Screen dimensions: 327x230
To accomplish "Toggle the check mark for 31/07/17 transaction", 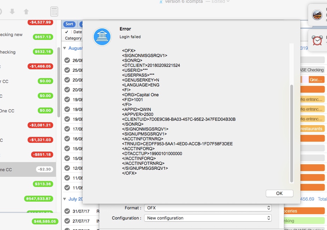I will (x=67, y=211).
